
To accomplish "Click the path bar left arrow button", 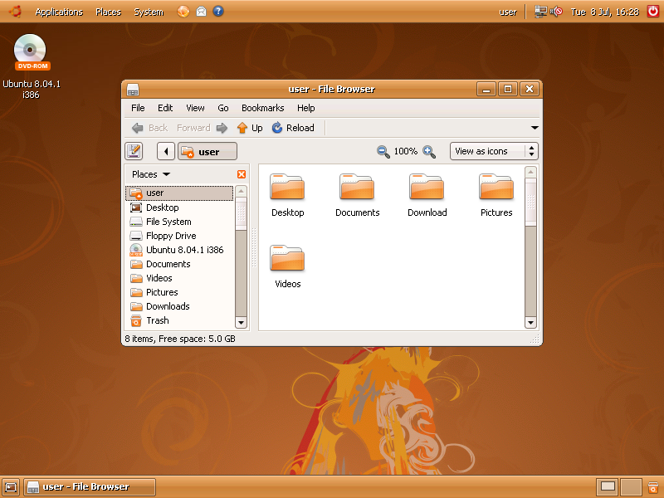I will (x=165, y=151).
